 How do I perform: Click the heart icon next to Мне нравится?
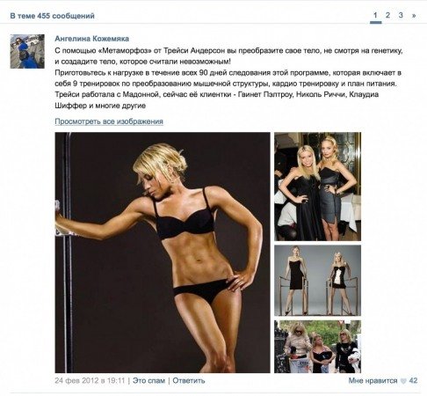(403, 381)
